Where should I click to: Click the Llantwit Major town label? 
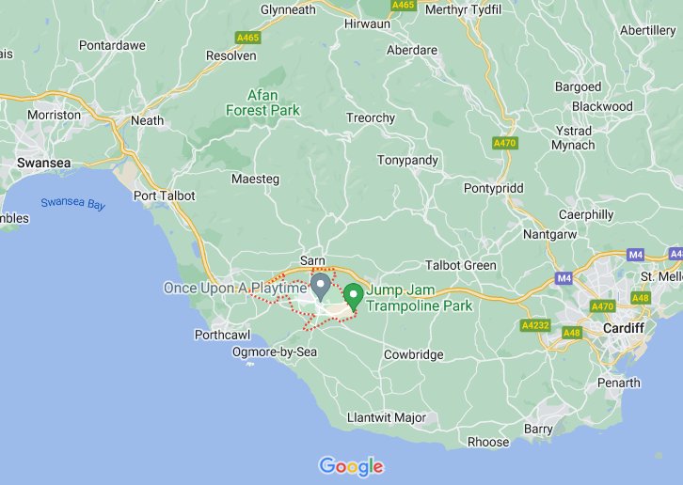tap(387, 417)
